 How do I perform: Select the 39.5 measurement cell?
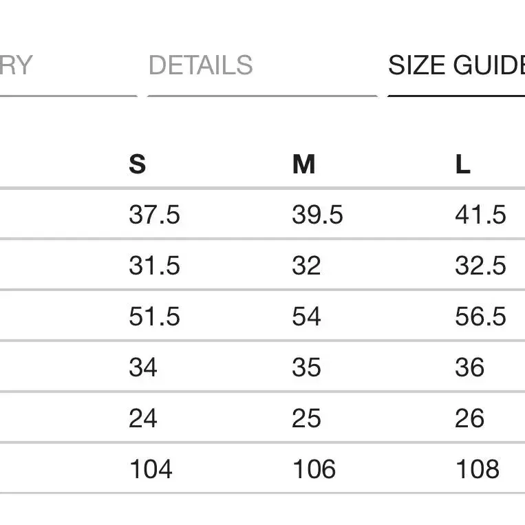click(317, 215)
